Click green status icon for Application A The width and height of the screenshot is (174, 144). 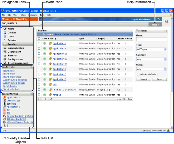(44, 43)
